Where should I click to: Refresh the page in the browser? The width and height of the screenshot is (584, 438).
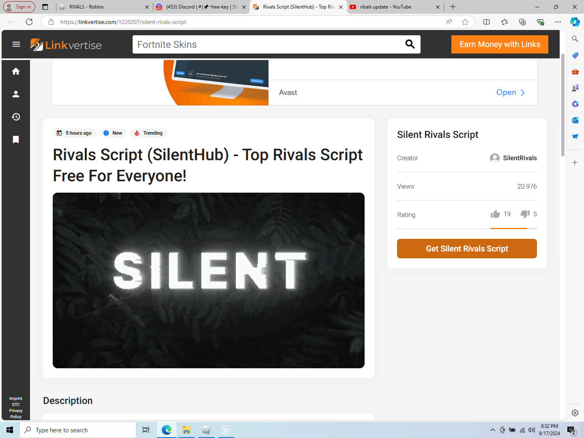click(29, 22)
